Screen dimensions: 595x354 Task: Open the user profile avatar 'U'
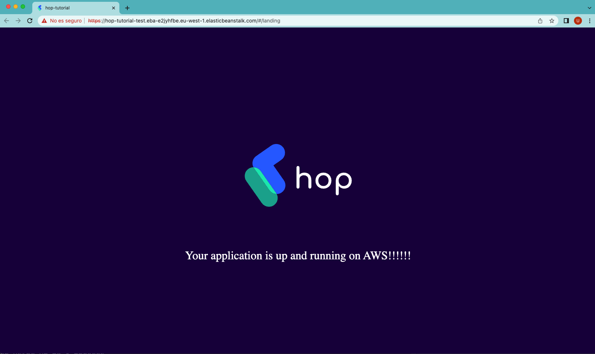click(x=578, y=21)
